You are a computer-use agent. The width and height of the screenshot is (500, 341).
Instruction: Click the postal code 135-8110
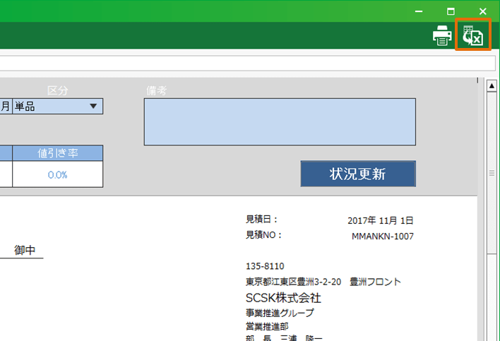point(264,266)
